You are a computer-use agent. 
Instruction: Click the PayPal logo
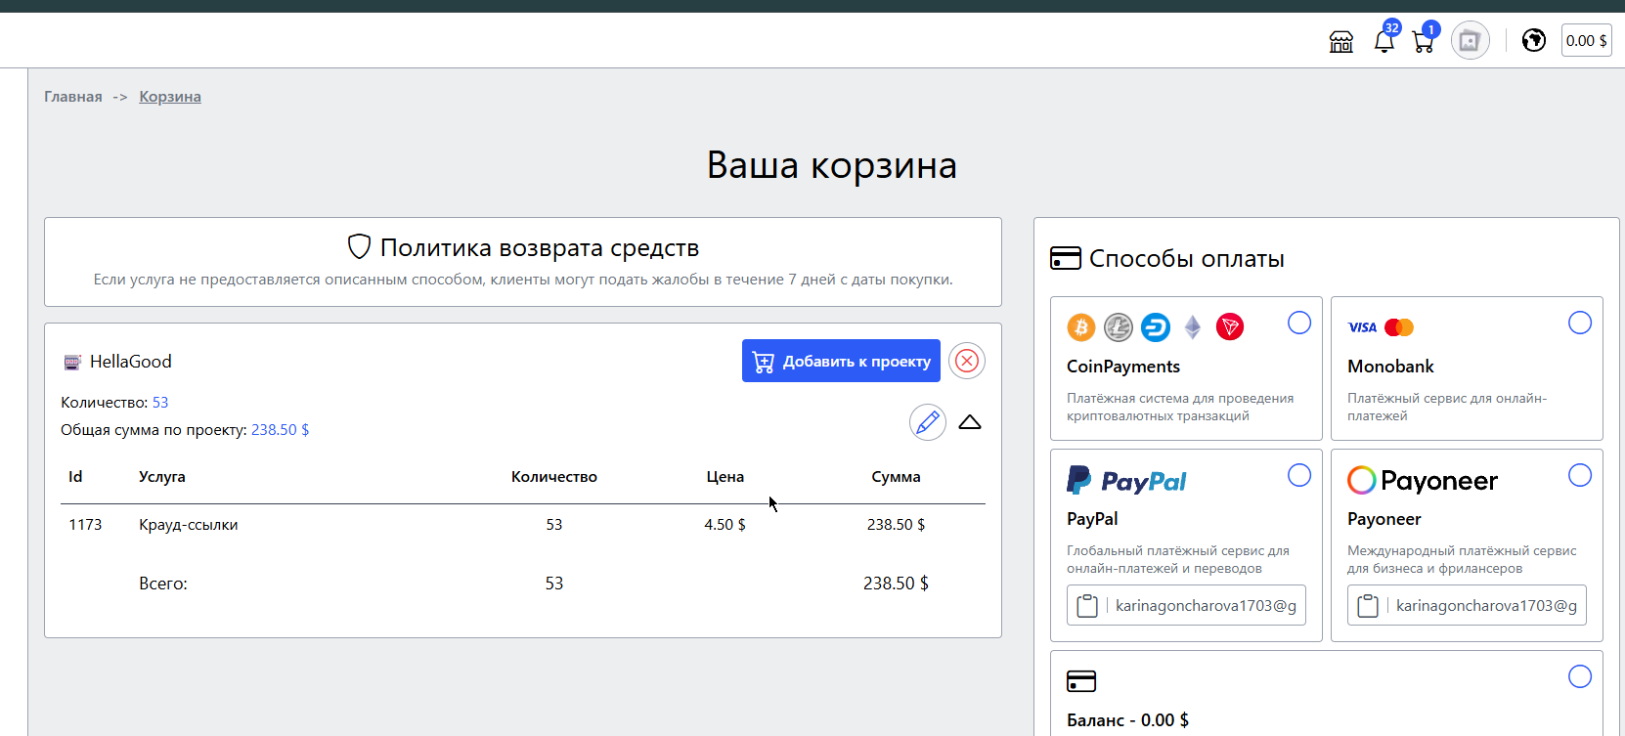click(x=1126, y=480)
